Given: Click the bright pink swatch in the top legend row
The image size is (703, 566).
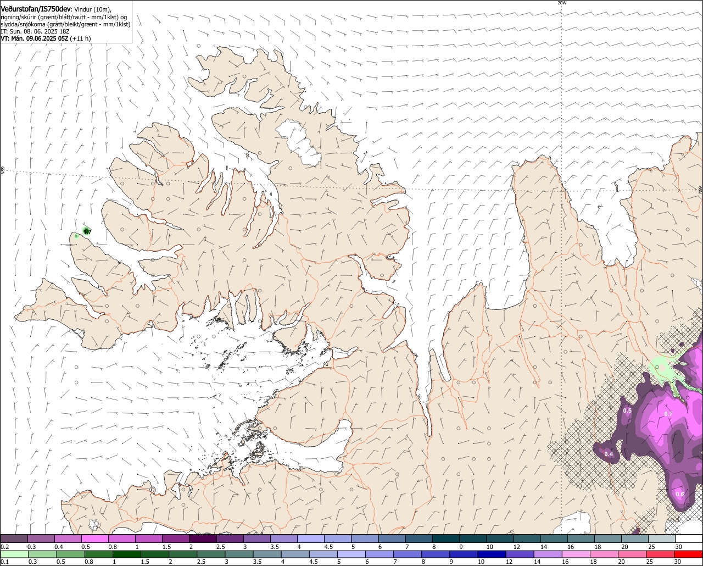Looking at the screenshot, I should tap(94, 539).
